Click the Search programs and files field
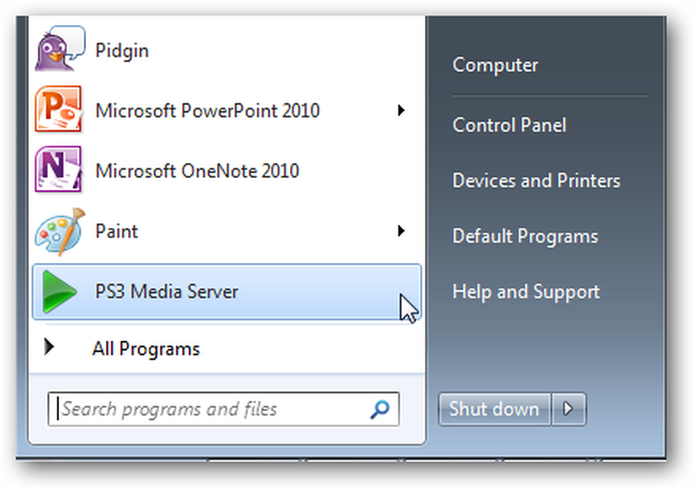The image size is (695, 490). pyautogui.click(x=223, y=409)
